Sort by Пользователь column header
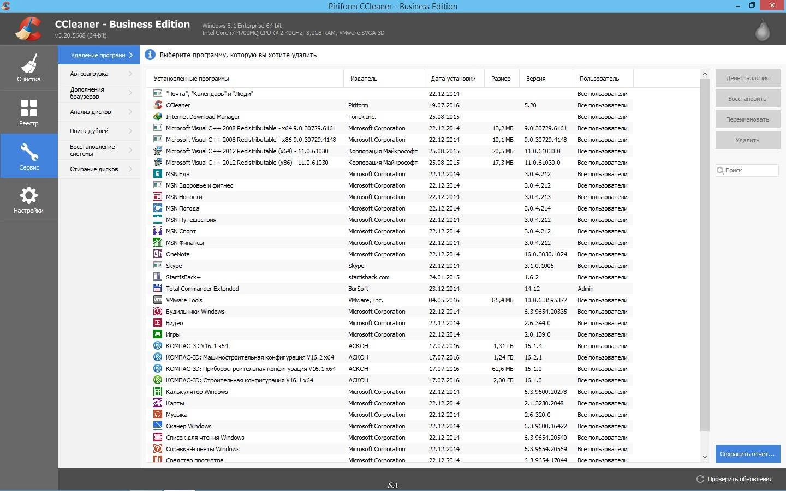 tap(603, 79)
